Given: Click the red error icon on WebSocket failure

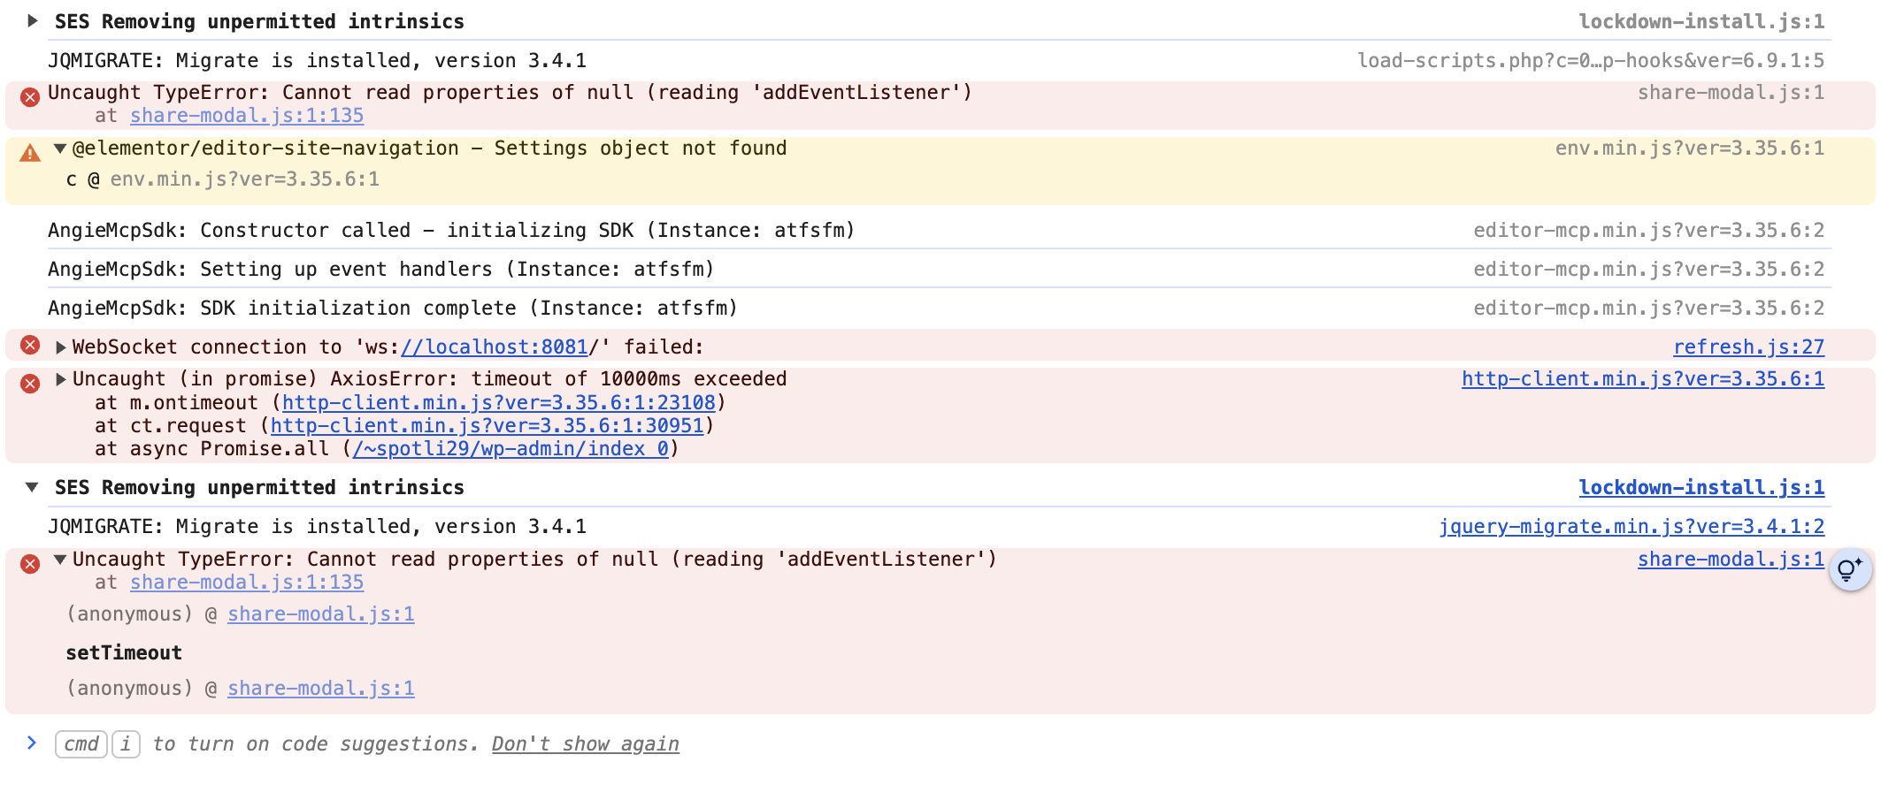Looking at the screenshot, I should (x=30, y=346).
